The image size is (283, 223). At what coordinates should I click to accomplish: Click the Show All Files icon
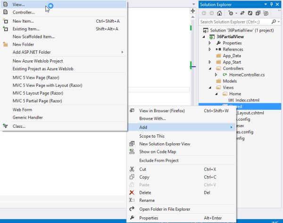[266, 13]
